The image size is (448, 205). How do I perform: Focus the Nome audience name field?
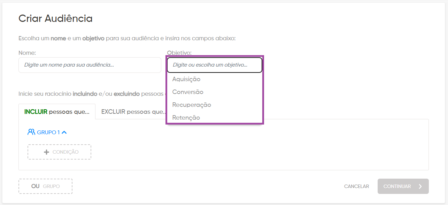pyautogui.click(x=90, y=65)
